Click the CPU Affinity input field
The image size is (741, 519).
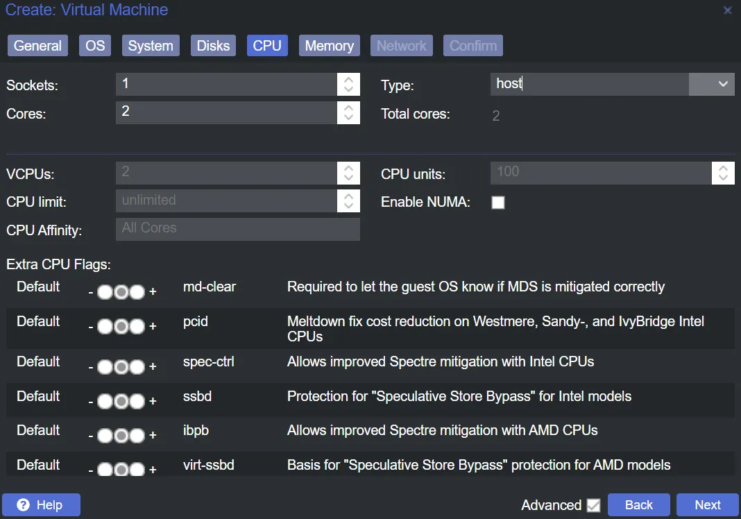coord(237,229)
